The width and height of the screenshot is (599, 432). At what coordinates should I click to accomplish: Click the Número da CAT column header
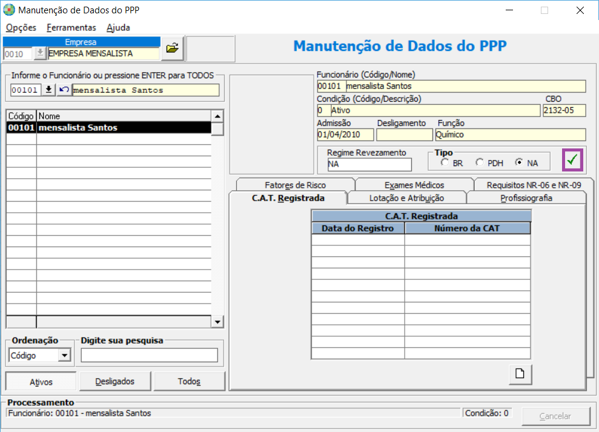pyautogui.click(x=467, y=228)
